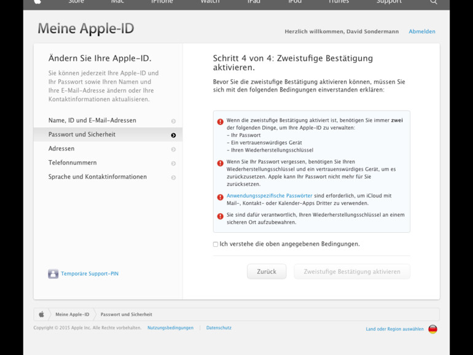The image size is (473, 355).
Task: Open the search magnifier in navigation bar
Action: click(433, 2)
